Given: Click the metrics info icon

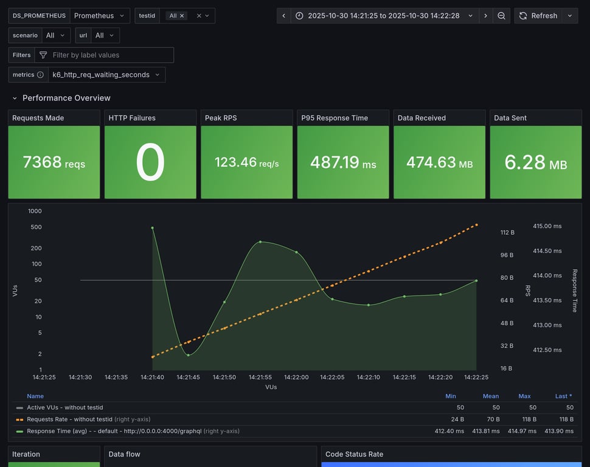Looking at the screenshot, I should coord(40,75).
